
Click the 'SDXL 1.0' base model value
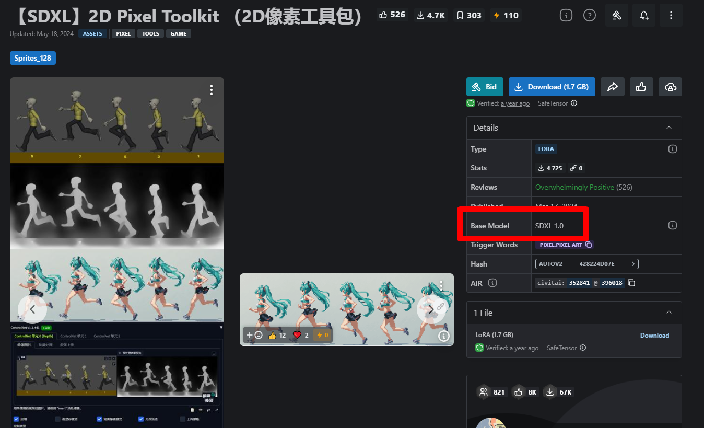point(549,226)
